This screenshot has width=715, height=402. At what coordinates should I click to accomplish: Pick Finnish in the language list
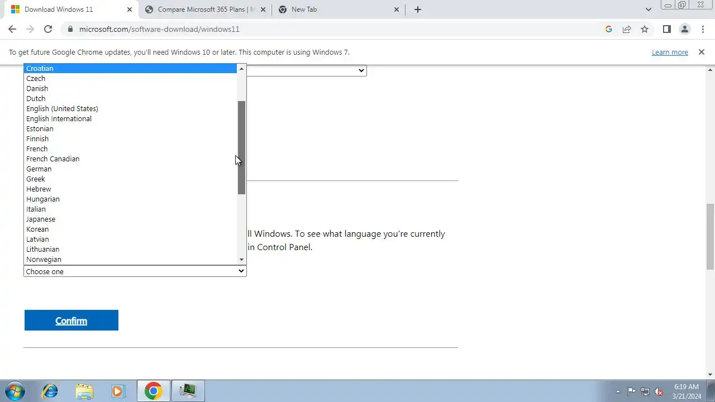tap(130, 138)
